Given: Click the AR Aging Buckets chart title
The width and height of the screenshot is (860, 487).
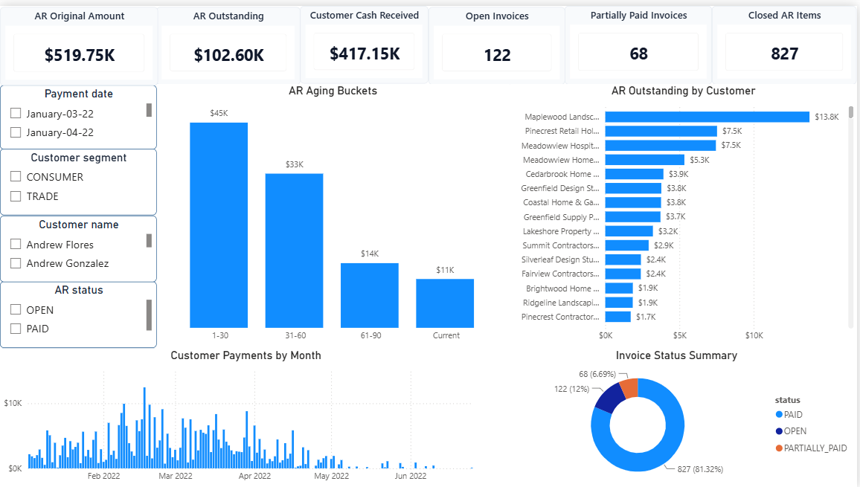Looking at the screenshot, I should point(333,91).
